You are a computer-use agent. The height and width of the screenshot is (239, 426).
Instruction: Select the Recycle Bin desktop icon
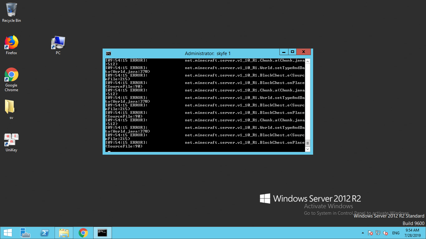pyautogui.click(x=12, y=13)
